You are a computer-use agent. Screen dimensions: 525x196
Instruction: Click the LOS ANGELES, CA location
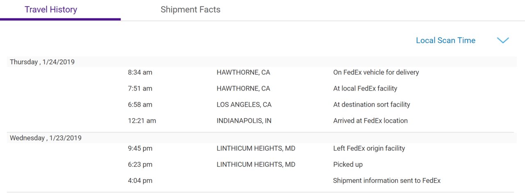click(x=244, y=105)
